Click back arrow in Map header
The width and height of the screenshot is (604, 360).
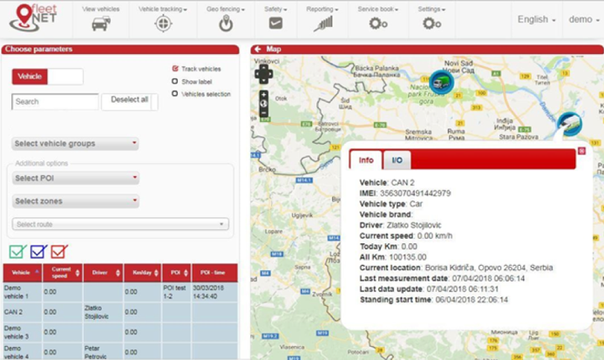258,49
